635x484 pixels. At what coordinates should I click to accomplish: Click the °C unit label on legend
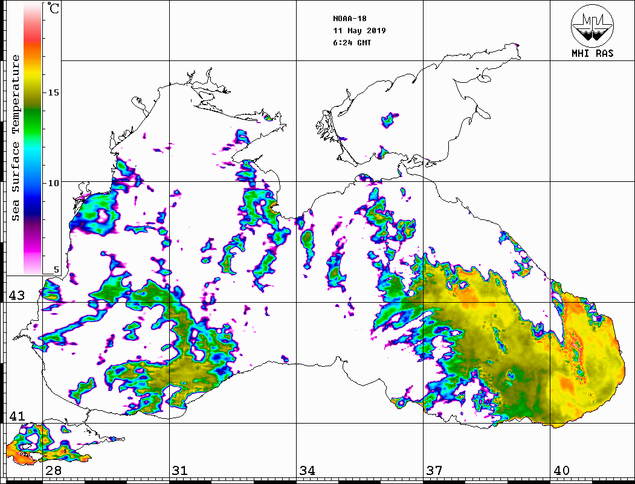tap(53, 8)
